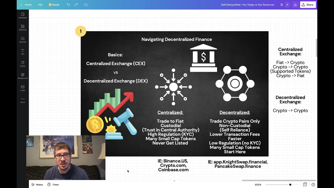Adjust the zoom slider handle
The width and height of the screenshot is (334, 188).
[x=290, y=185]
